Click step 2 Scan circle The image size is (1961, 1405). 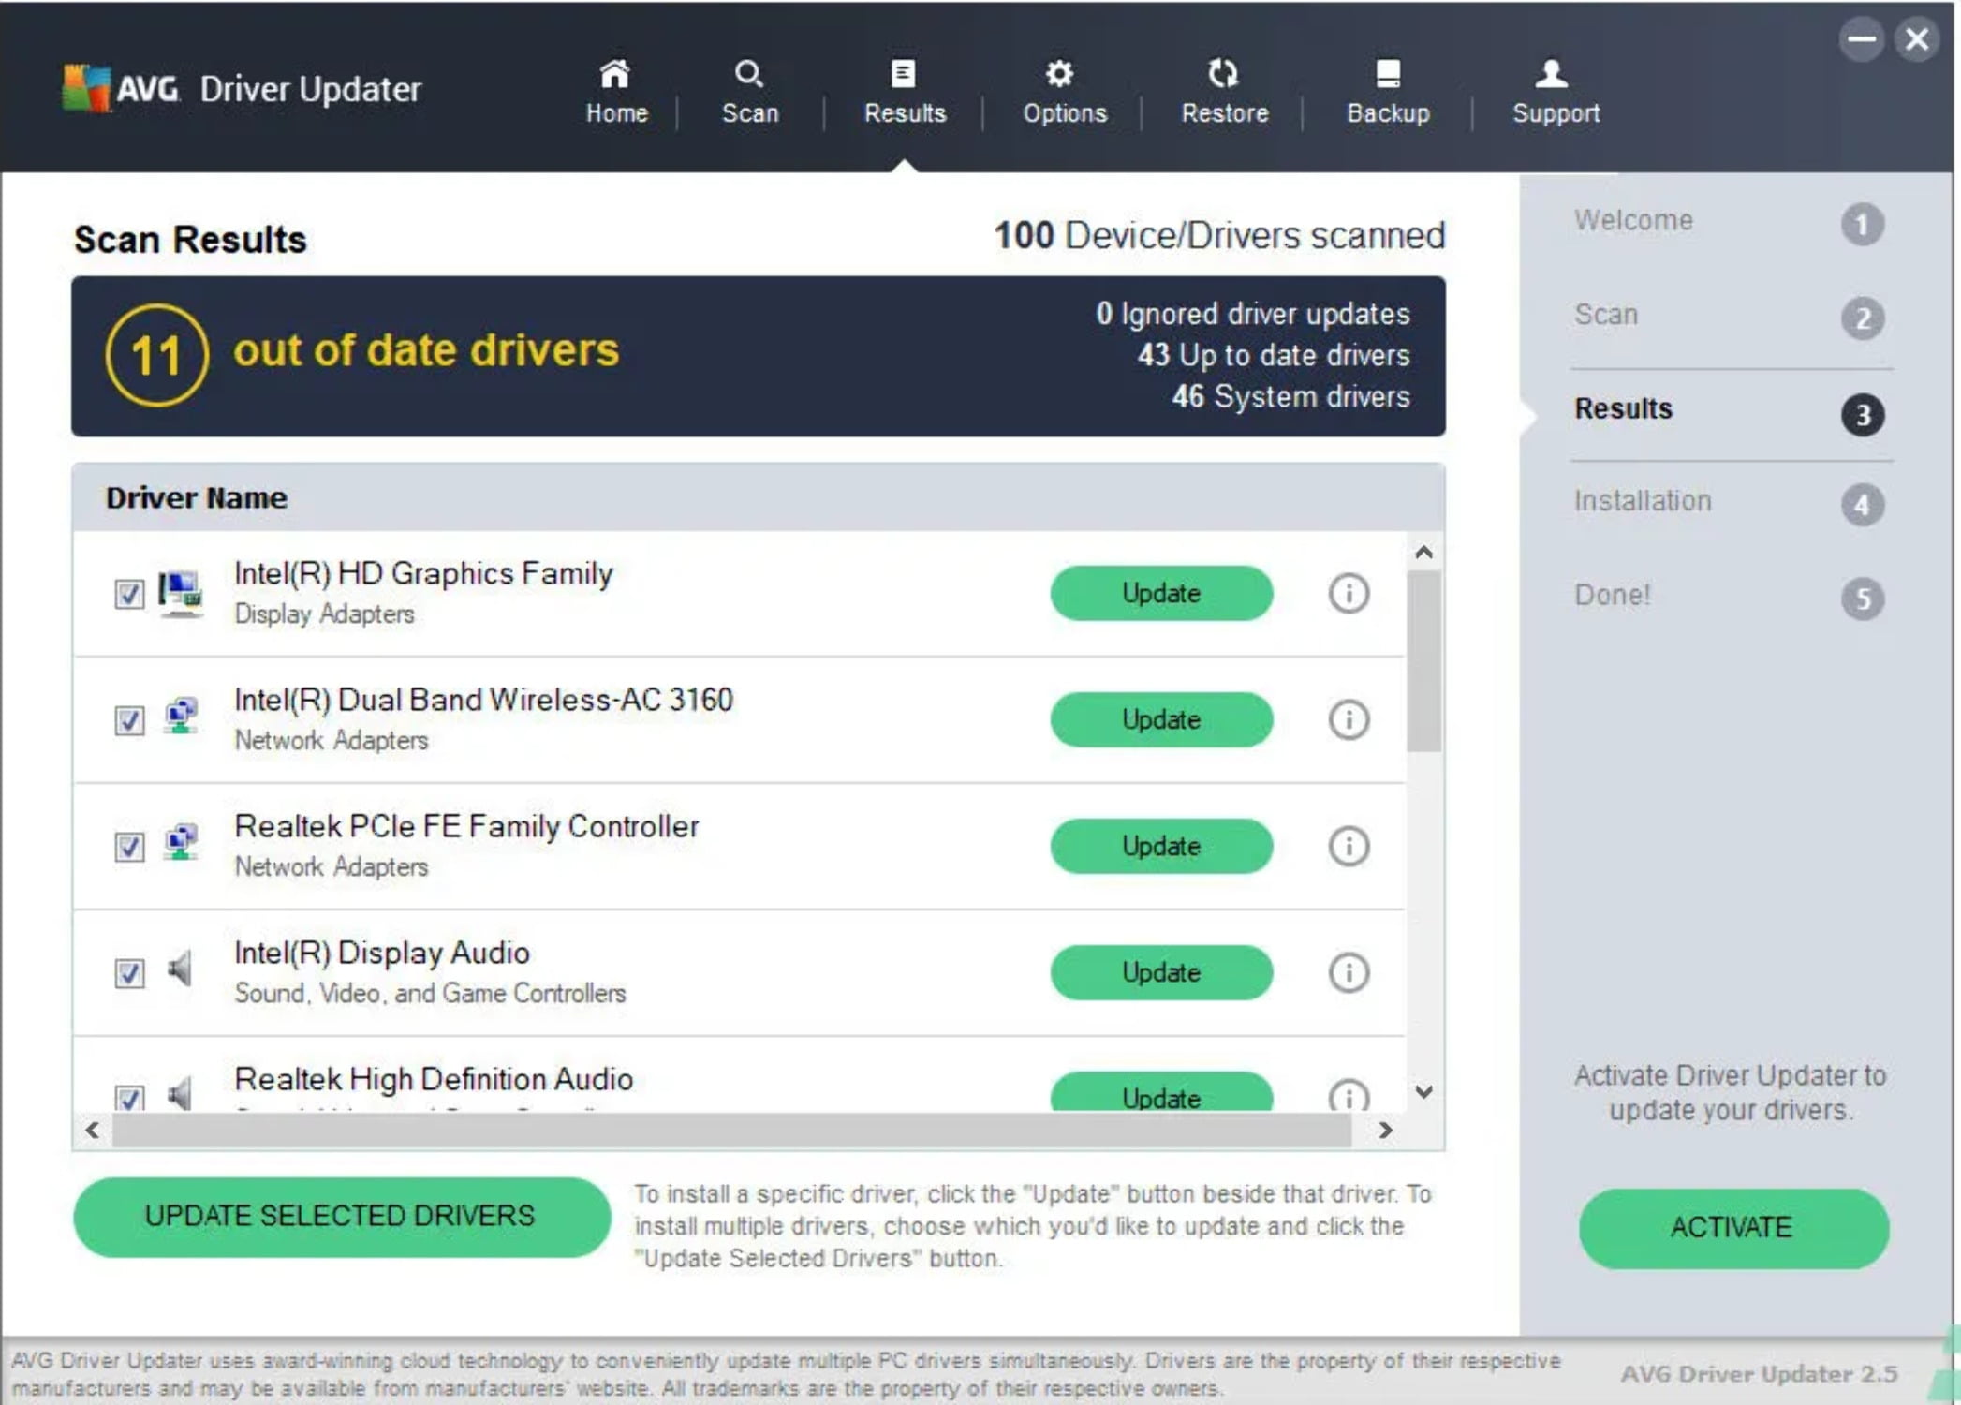coord(1862,318)
